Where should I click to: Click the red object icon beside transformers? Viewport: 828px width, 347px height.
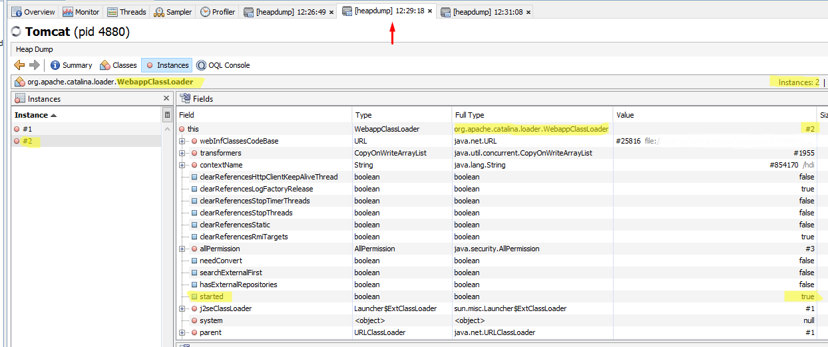(194, 153)
